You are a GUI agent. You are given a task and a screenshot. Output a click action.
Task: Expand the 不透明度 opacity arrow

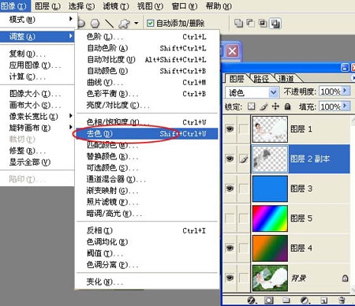(346, 91)
